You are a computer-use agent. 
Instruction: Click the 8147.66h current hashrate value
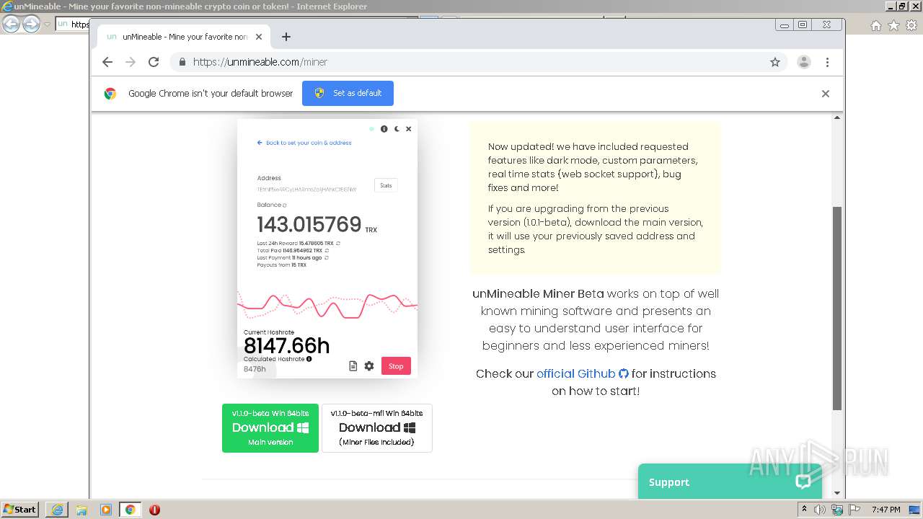[286, 345]
